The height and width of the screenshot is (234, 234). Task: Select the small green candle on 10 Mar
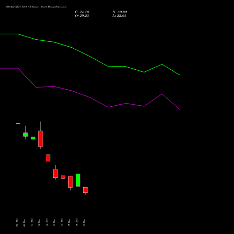pos(33,138)
